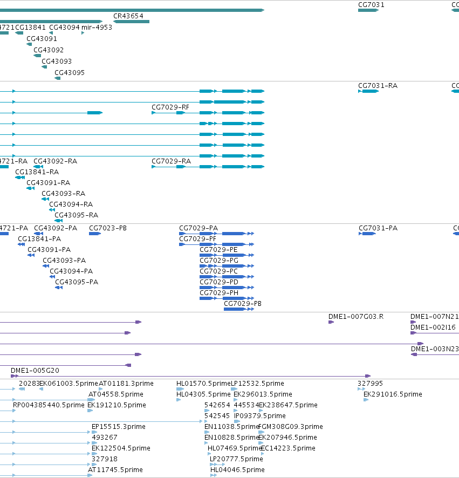Image resolution: width=459 pixels, height=478 pixels.
Task: Click the EK191210.5prime EST label
Action: (x=117, y=405)
